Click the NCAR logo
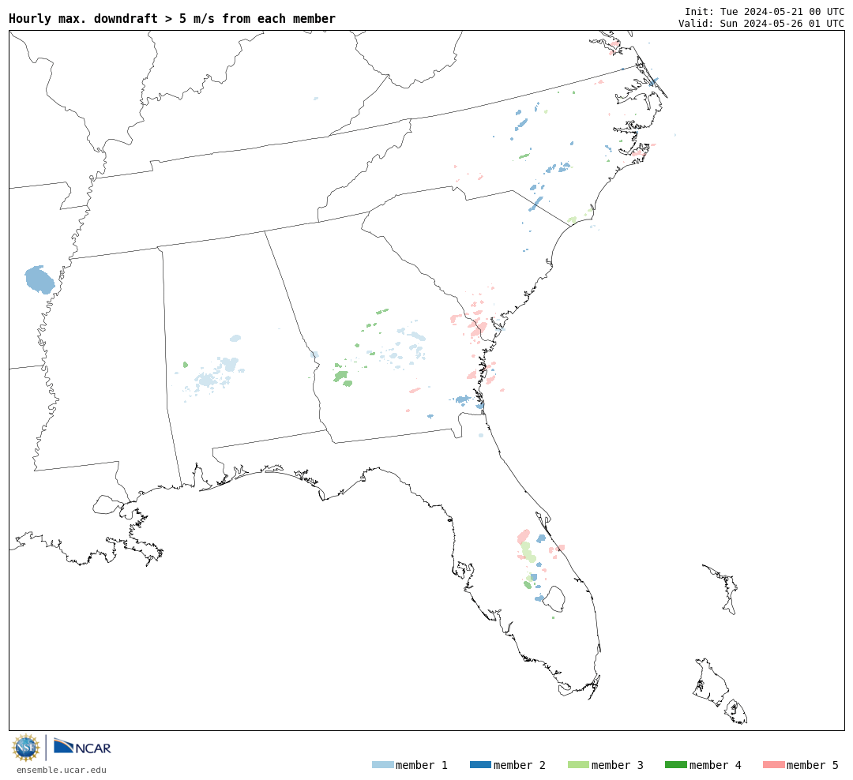Viewport: 853px width, 780px height. tap(83, 747)
